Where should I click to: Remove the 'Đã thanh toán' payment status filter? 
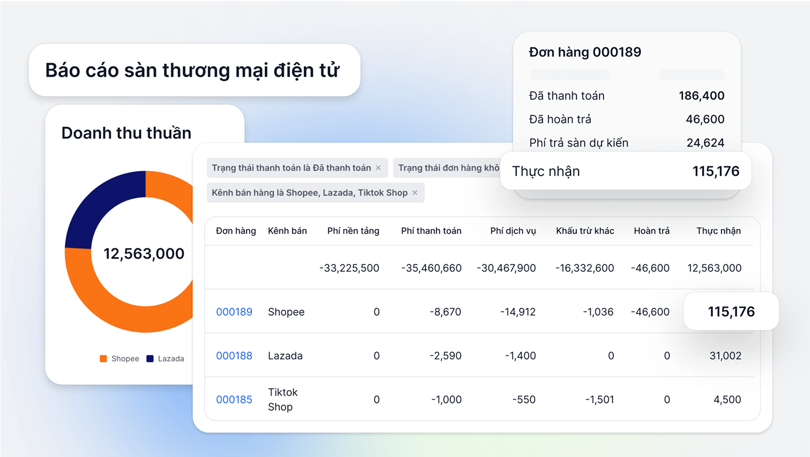(378, 168)
